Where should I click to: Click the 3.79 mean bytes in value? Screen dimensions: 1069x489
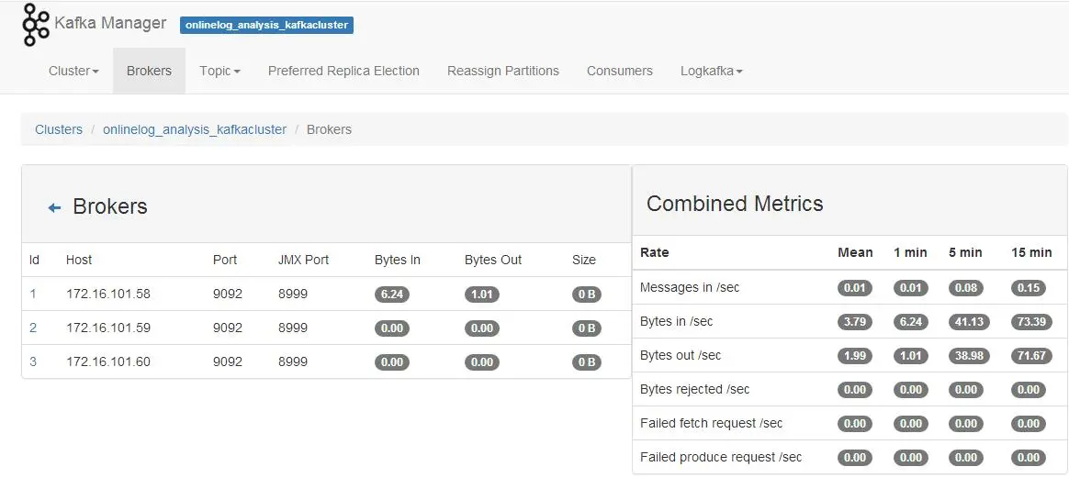[855, 321]
